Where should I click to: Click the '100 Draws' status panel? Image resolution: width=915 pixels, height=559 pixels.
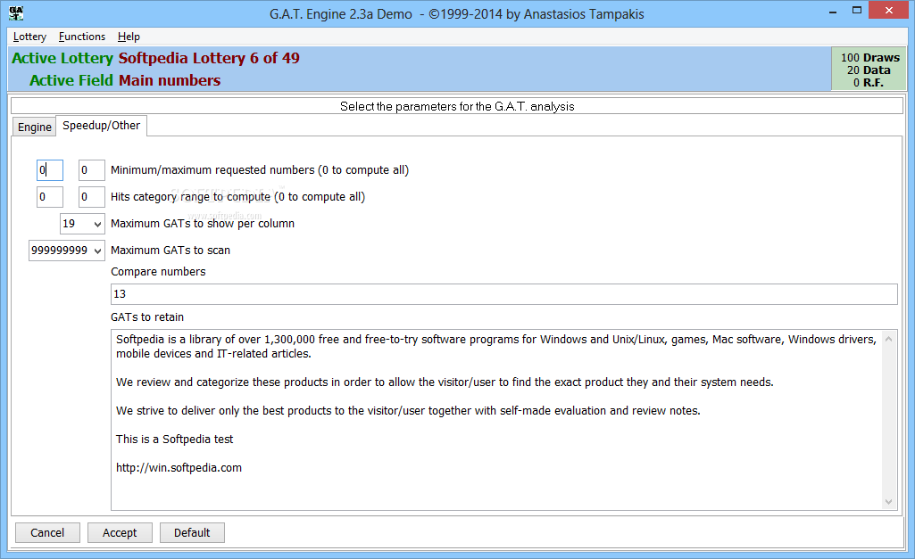[869, 58]
